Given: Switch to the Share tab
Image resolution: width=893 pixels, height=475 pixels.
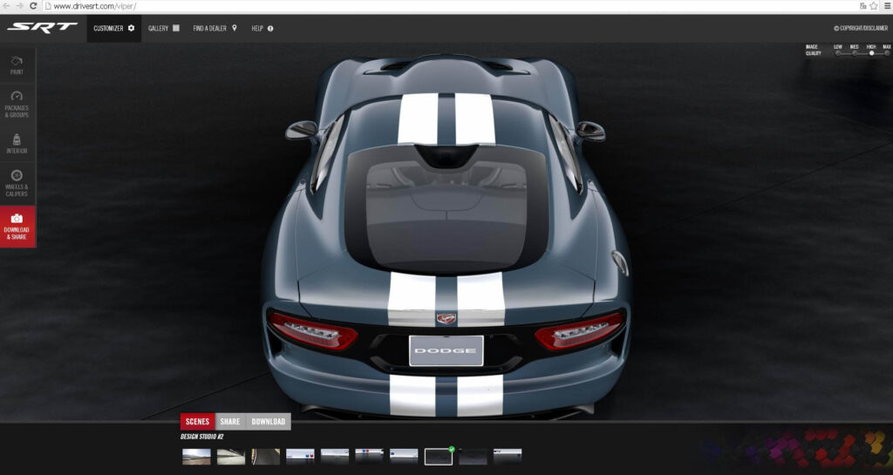Looking at the screenshot, I should tap(230, 422).
